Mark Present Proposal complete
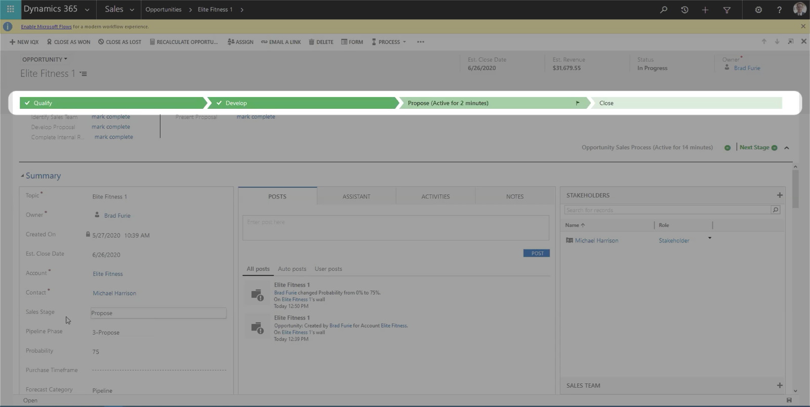Viewport: 810px width, 407px height. pyautogui.click(x=256, y=117)
